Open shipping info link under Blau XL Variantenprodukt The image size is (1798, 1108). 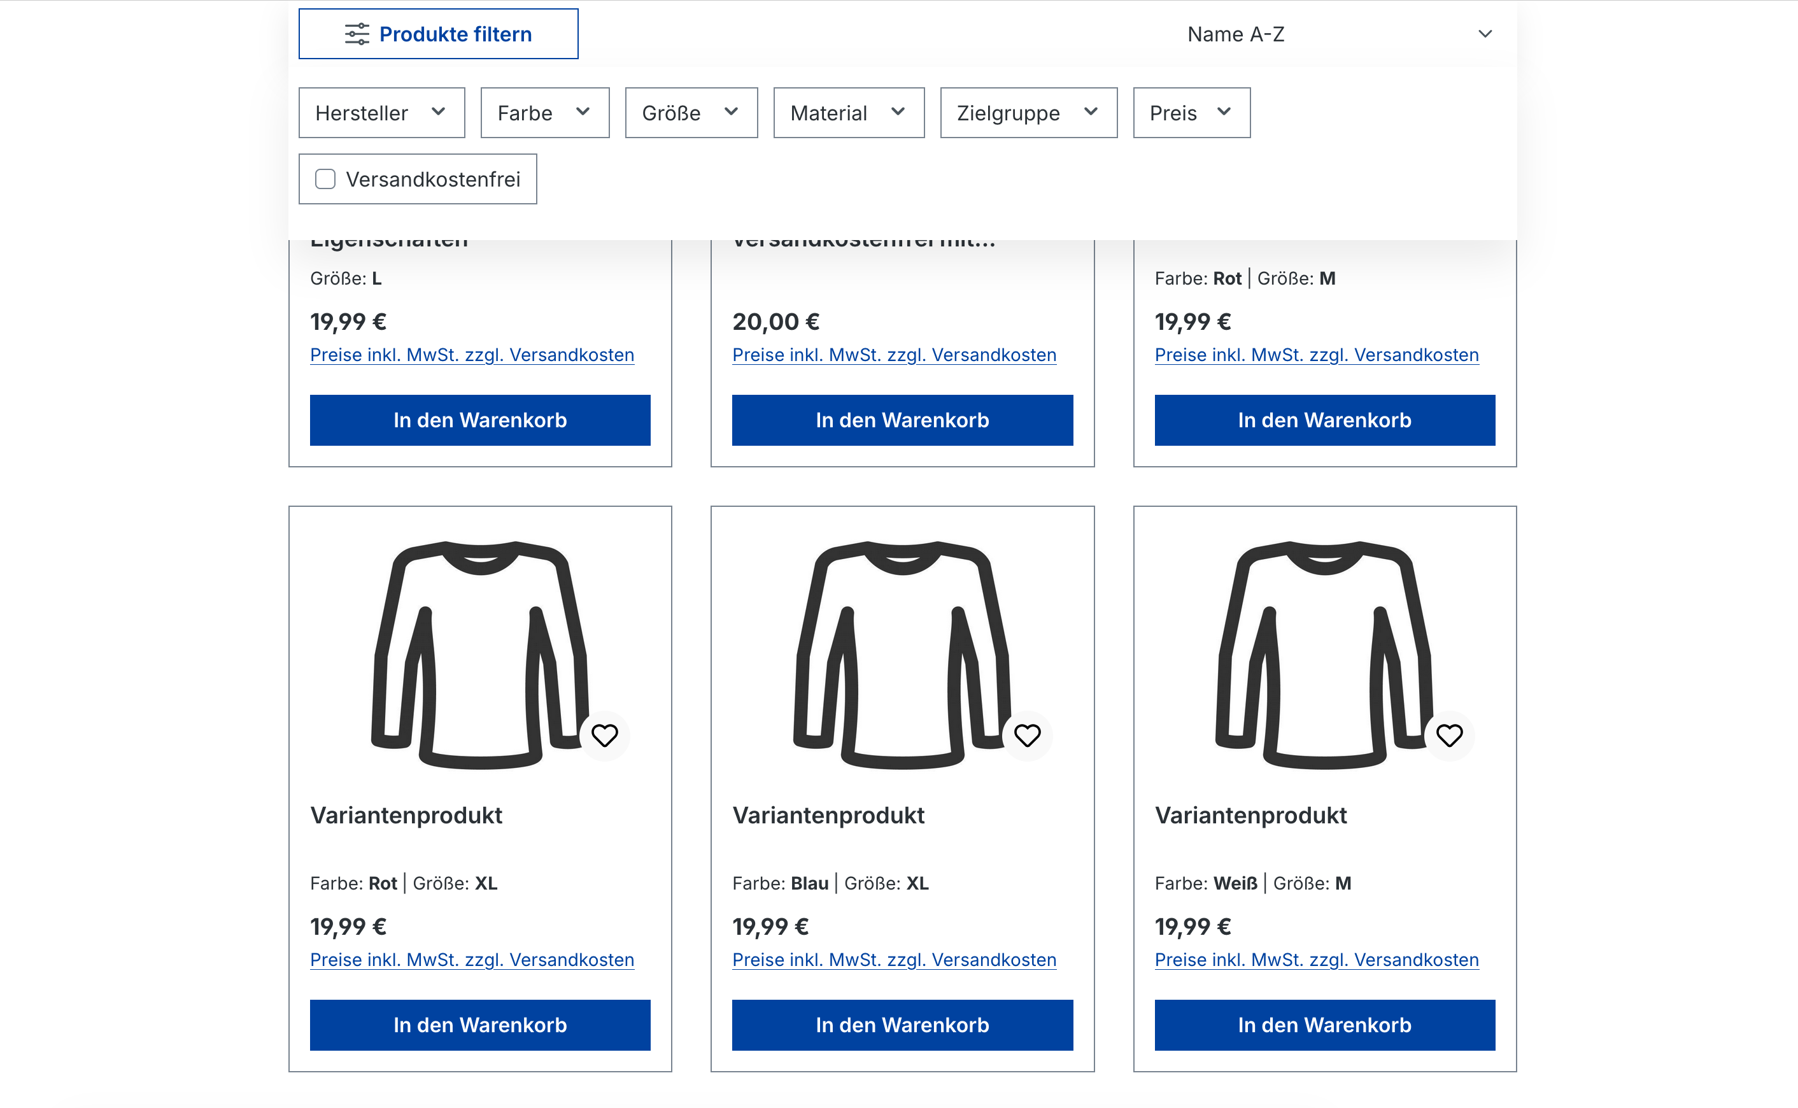coord(894,959)
